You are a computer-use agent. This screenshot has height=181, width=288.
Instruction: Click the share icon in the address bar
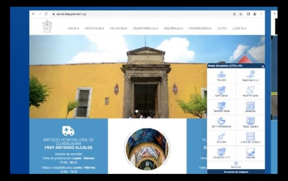235,14
